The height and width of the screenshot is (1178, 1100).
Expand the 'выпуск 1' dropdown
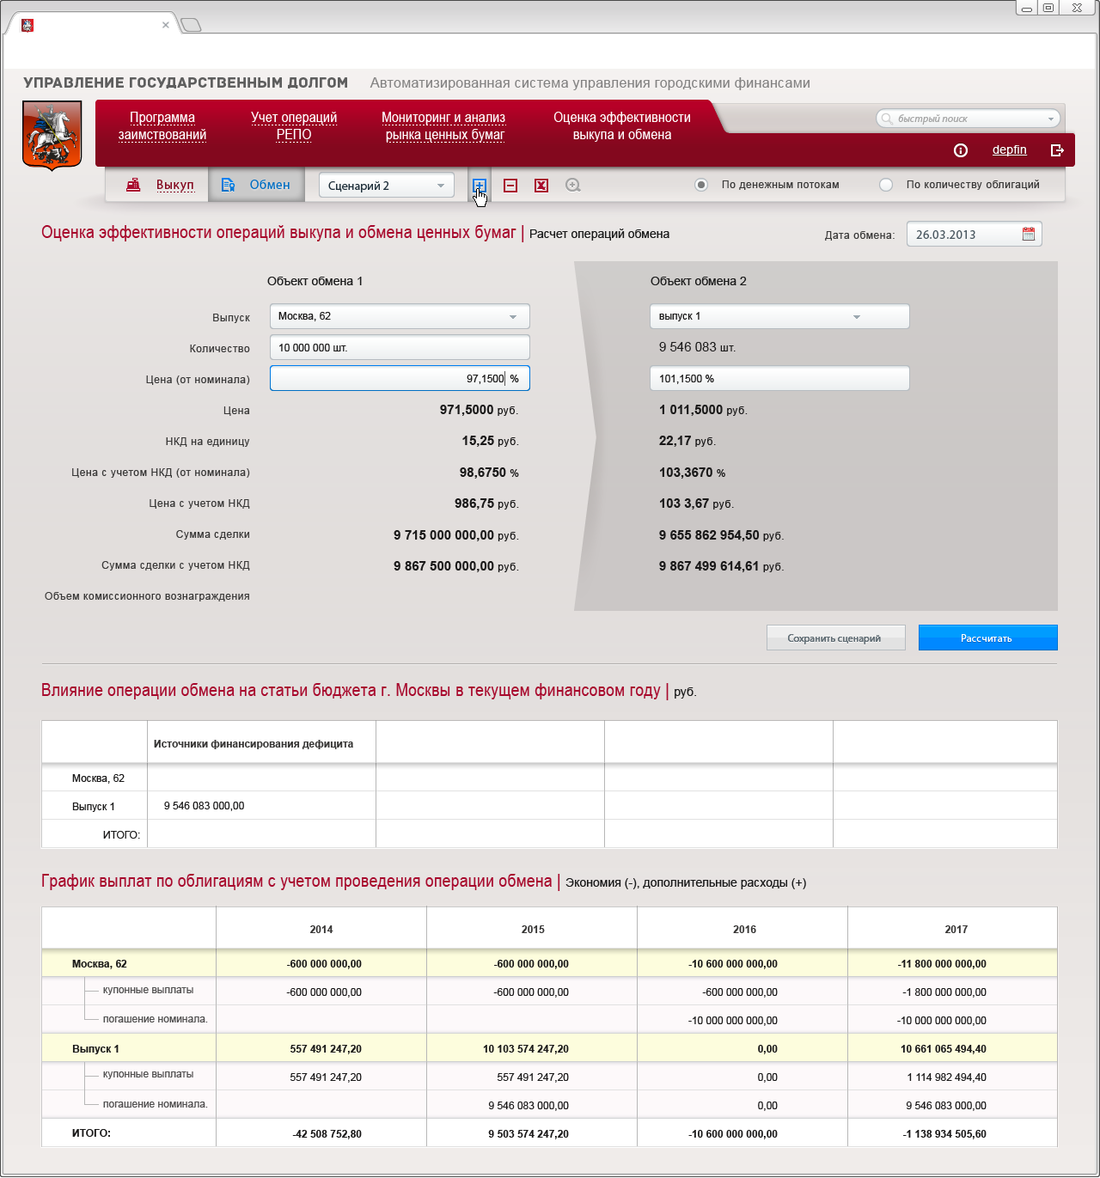779,316
